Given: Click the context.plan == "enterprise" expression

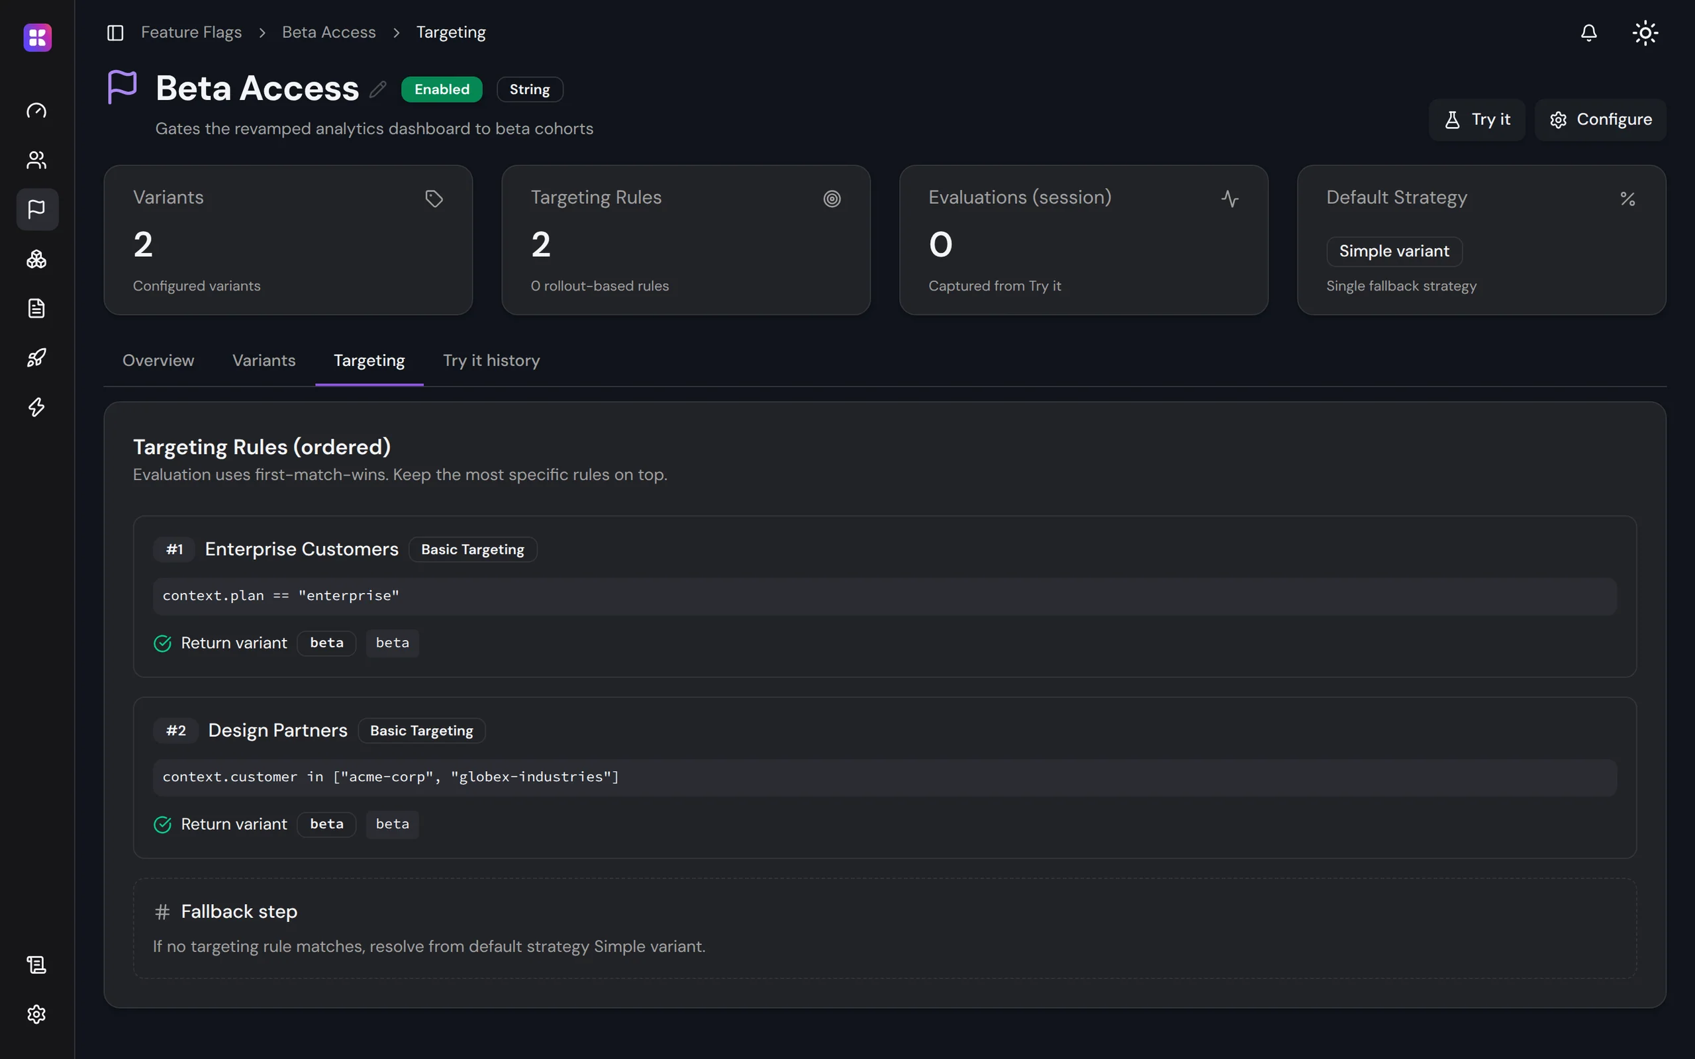Looking at the screenshot, I should click(885, 596).
